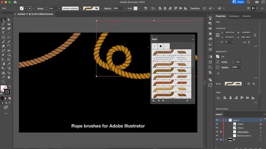The height and width of the screenshot is (149, 266).
Task: Open the fx effects menu
Action: 218,73
